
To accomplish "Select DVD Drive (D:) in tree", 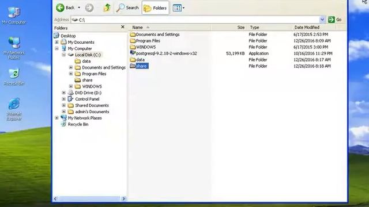I will click(x=85, y=93).
